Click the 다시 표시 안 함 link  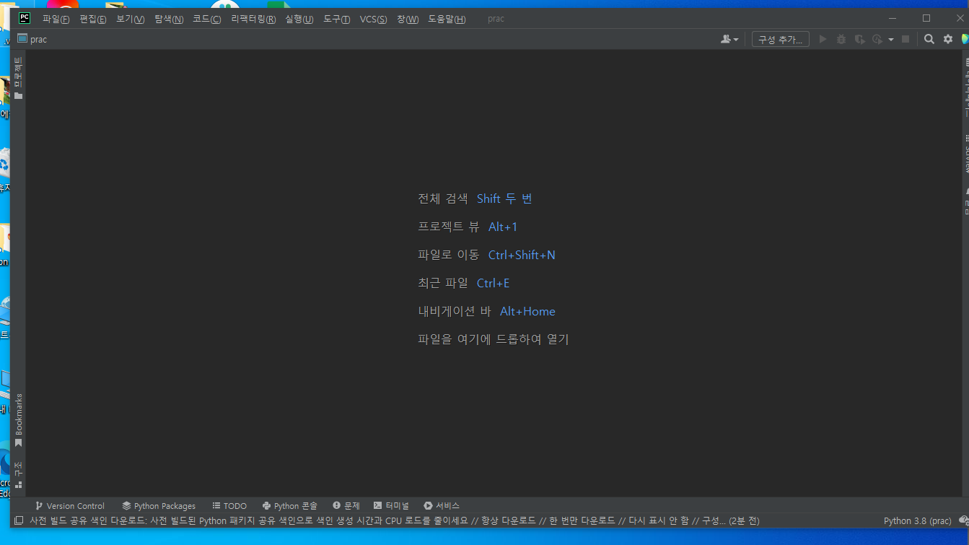(659, 520)
